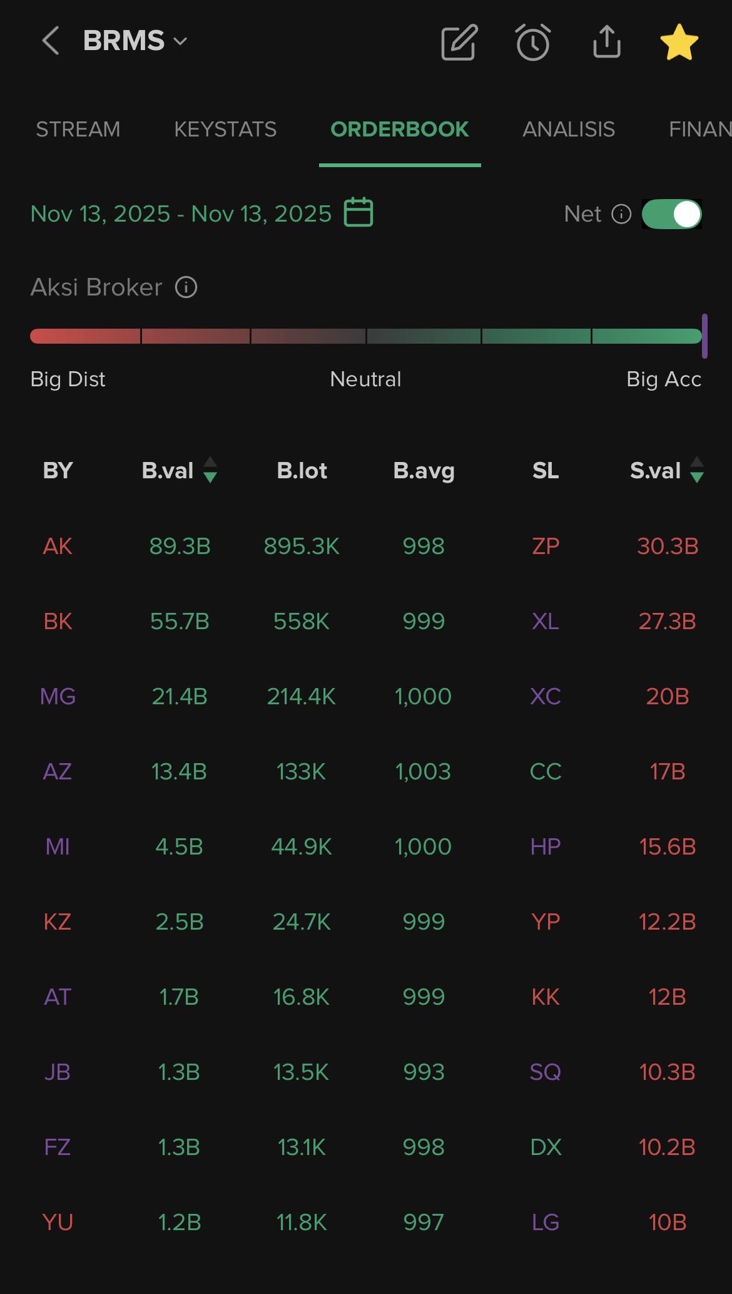The image size is (732, 1294).
Task: Select the B.avg column header
Action: tap(424, 471)
